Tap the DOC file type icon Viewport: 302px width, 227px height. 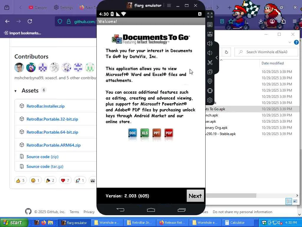click(x=132, y=133)
